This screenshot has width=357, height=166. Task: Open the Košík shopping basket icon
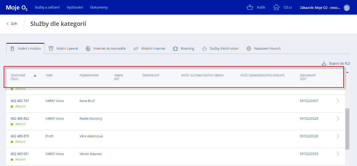pyautogui.click(x=250, y=7)
